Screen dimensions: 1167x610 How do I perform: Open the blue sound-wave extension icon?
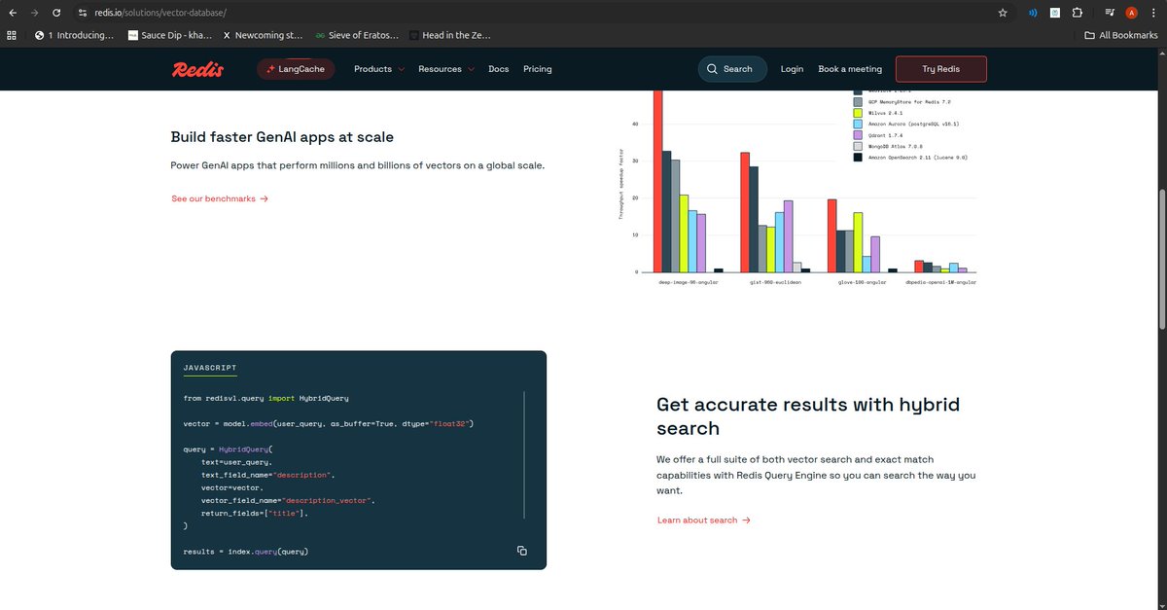[x=1032, y=13]
